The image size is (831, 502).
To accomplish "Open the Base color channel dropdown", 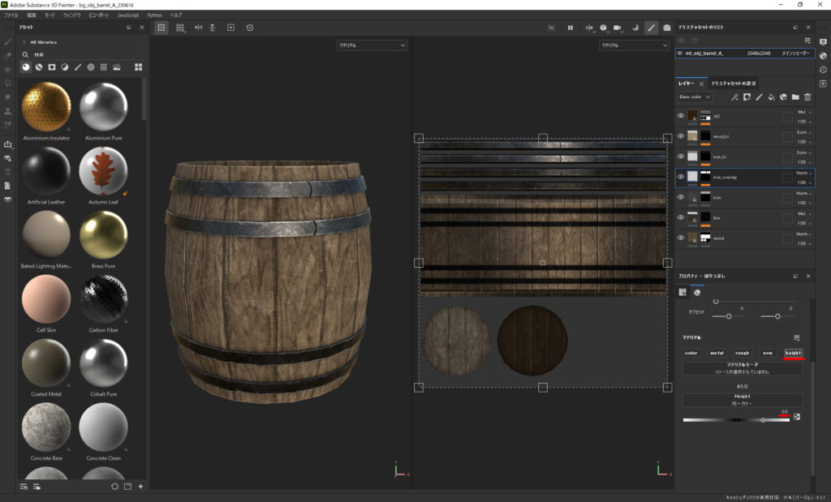I will pos(694,97).
